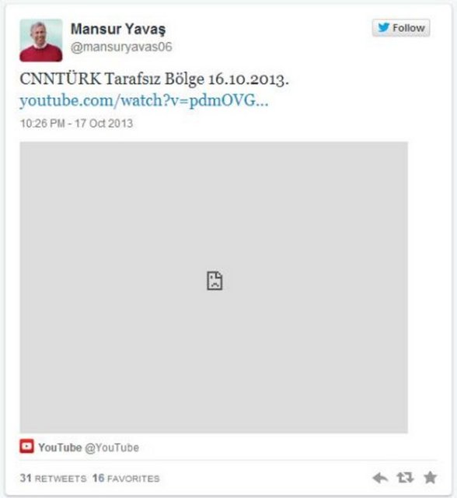Open the @mansuryavas06 handle link

click(121, 47)
